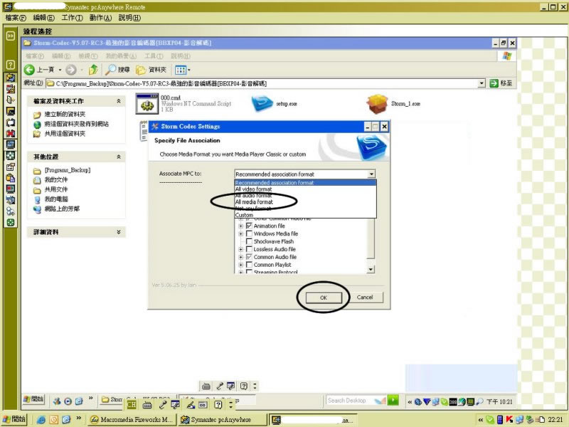Click the red X icon in pcAnywhere sidebar
This screenshot has width=569, height=427.
pyautogui.click(x=10, y=133)
